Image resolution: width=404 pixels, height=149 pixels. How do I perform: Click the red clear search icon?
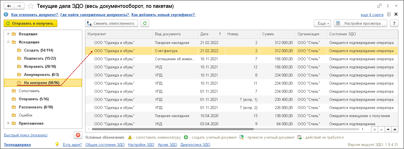[x=78, y=135]
